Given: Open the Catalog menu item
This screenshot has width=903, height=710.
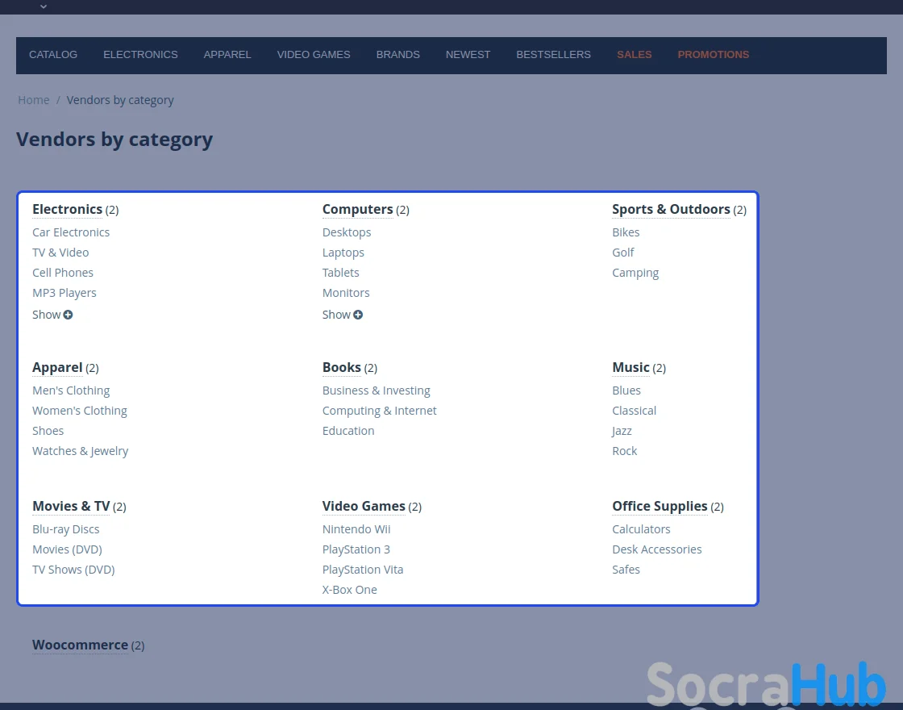Looking at the screenshot, I should click(x=53, y=55).
